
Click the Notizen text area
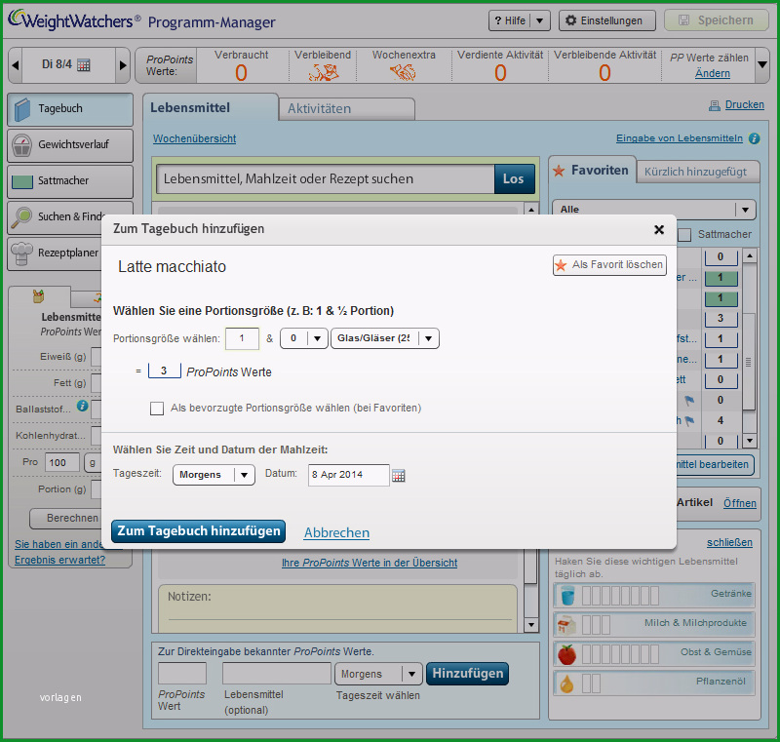[x=337, y=609]
